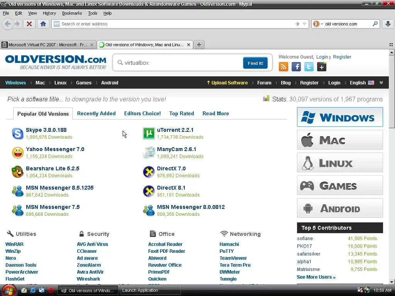Click the black plus share icon
This screenshot has width=395, height=296.
tap(322, 67)
